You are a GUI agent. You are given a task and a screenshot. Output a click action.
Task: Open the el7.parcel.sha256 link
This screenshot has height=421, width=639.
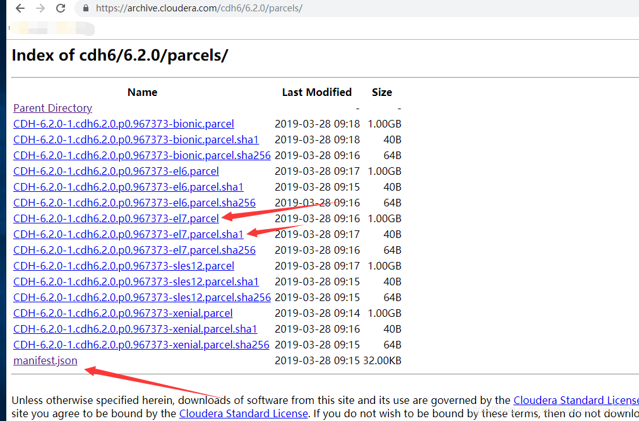pos(134,250)
